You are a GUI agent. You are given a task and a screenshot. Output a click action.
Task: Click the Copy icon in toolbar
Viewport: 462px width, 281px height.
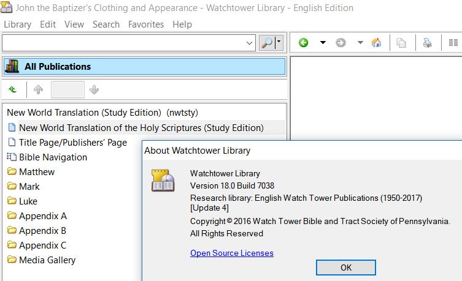click(401, 43)
